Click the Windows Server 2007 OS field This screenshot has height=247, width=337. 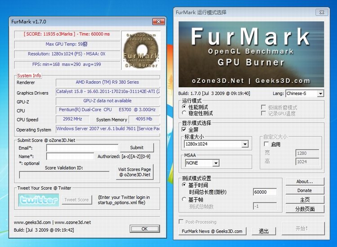pos(107,129)
